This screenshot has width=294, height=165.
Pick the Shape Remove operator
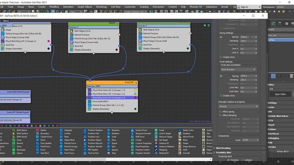[187, 147]
